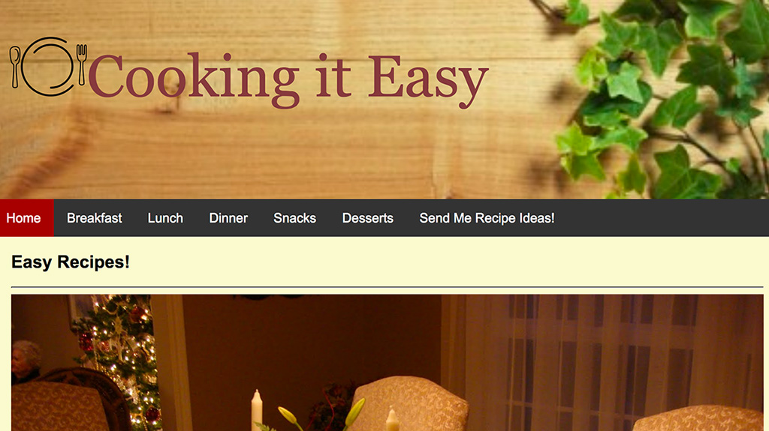
Task: Navigate to the Dinner page
Action: click(228, 218)
